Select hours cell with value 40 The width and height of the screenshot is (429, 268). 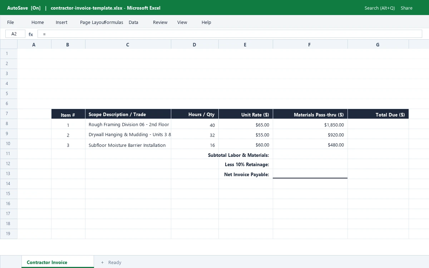tap(194, 124)
